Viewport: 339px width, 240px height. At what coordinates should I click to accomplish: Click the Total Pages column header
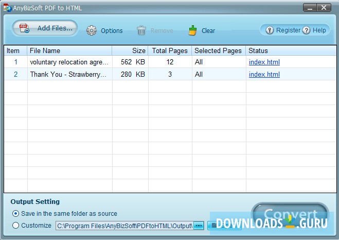point(170,50)
